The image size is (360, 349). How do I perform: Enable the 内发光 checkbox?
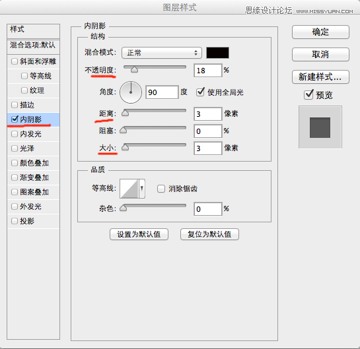[x=15, y=134]
